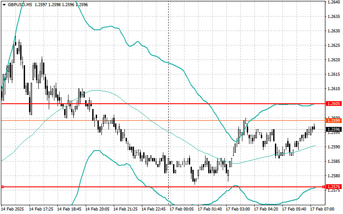343x214 pixels.
Task: Click the 1.2635 price axis label
Action: (334, 17)
